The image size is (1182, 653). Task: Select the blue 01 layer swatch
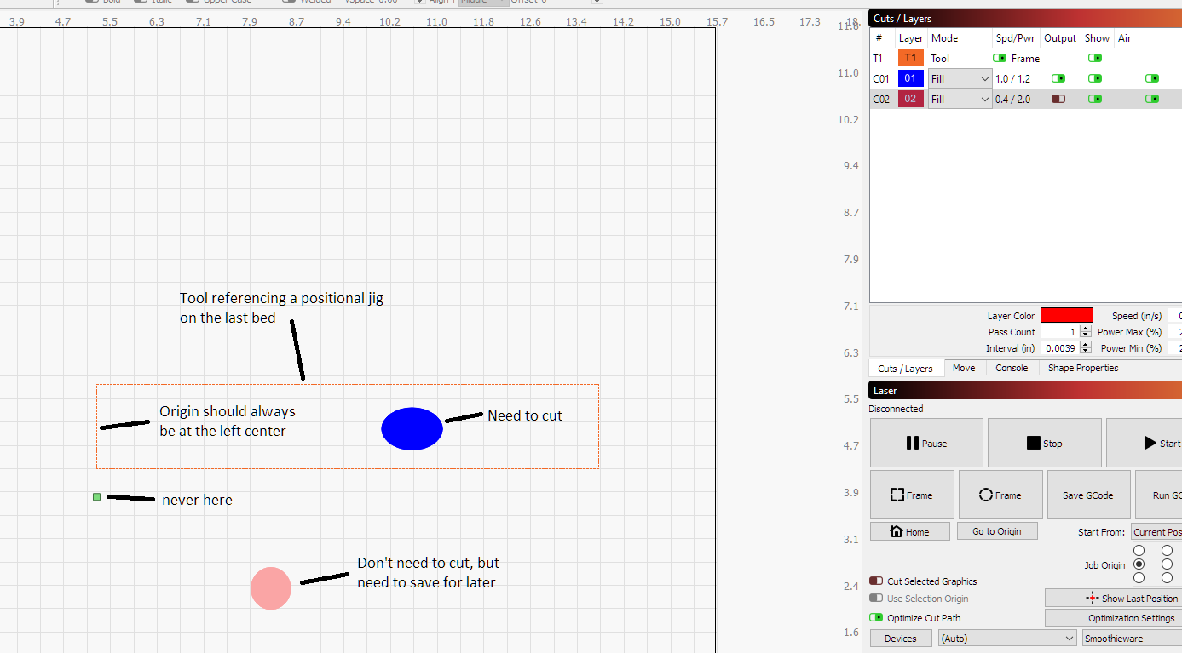[x=911, y=78]
